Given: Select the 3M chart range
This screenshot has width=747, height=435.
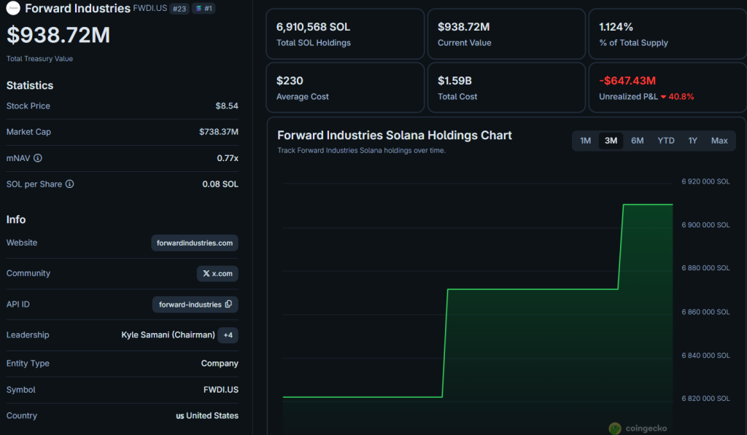Looking at the screenshot, I should click(x=611, y=141).
